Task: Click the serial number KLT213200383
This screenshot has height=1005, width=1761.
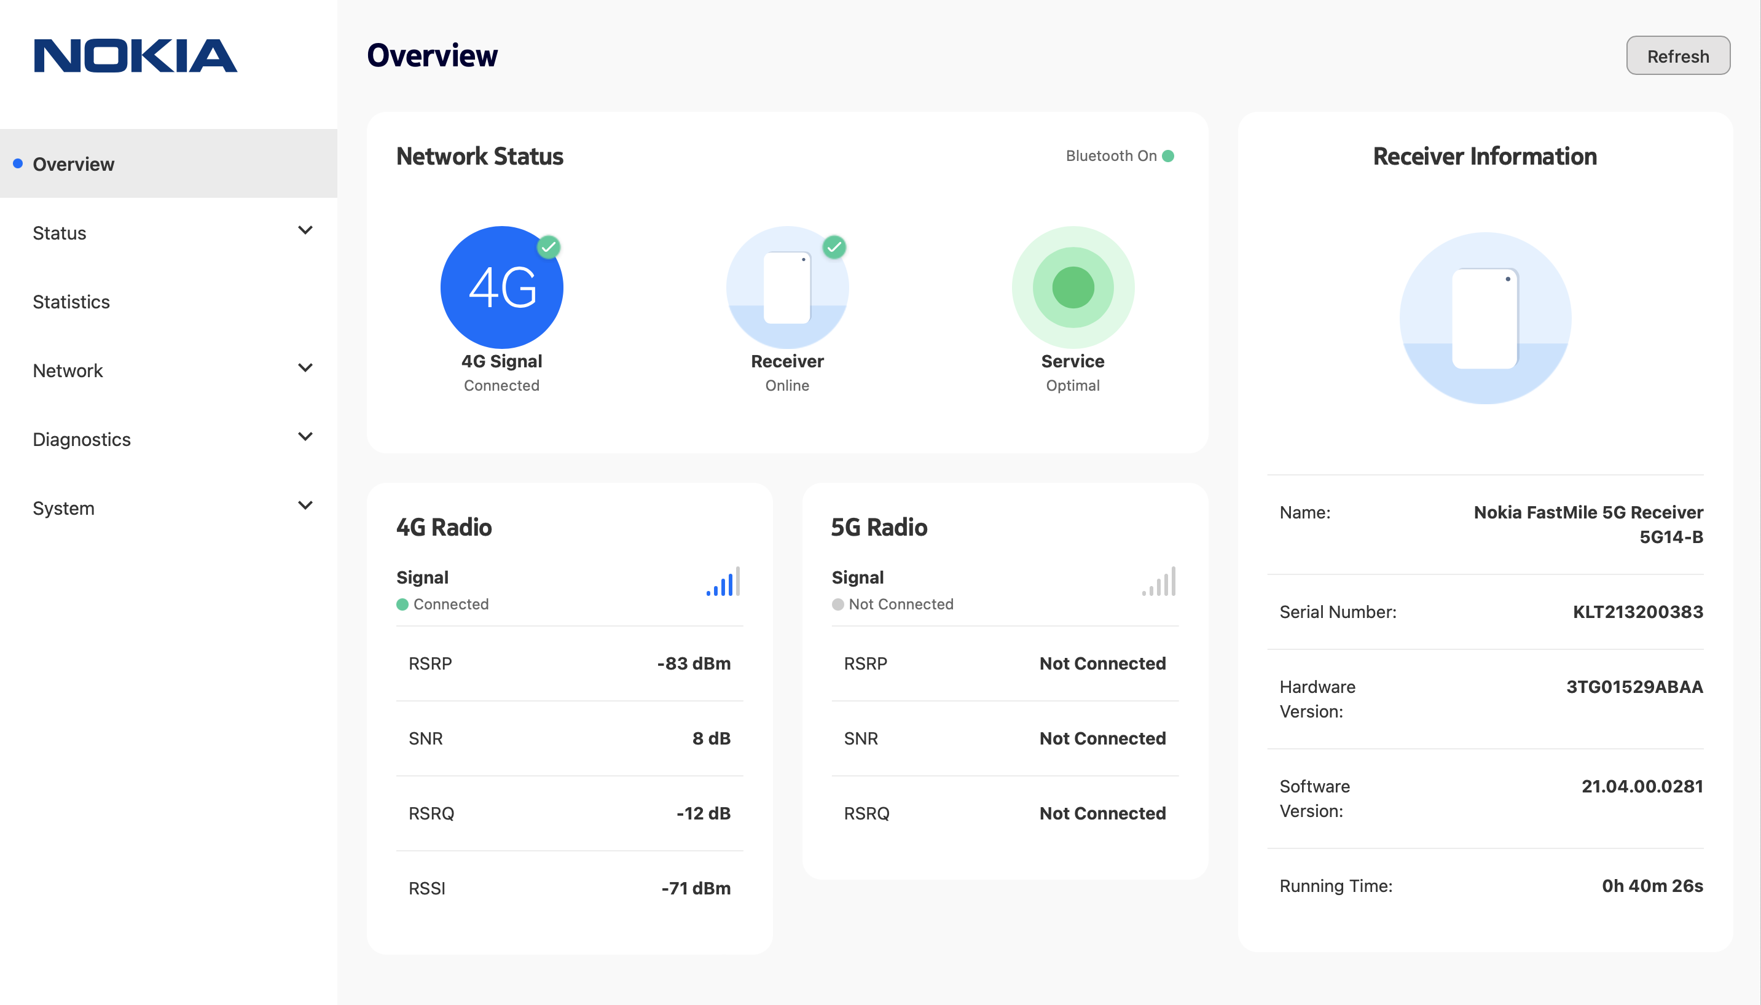Action: click(1637, 612)
